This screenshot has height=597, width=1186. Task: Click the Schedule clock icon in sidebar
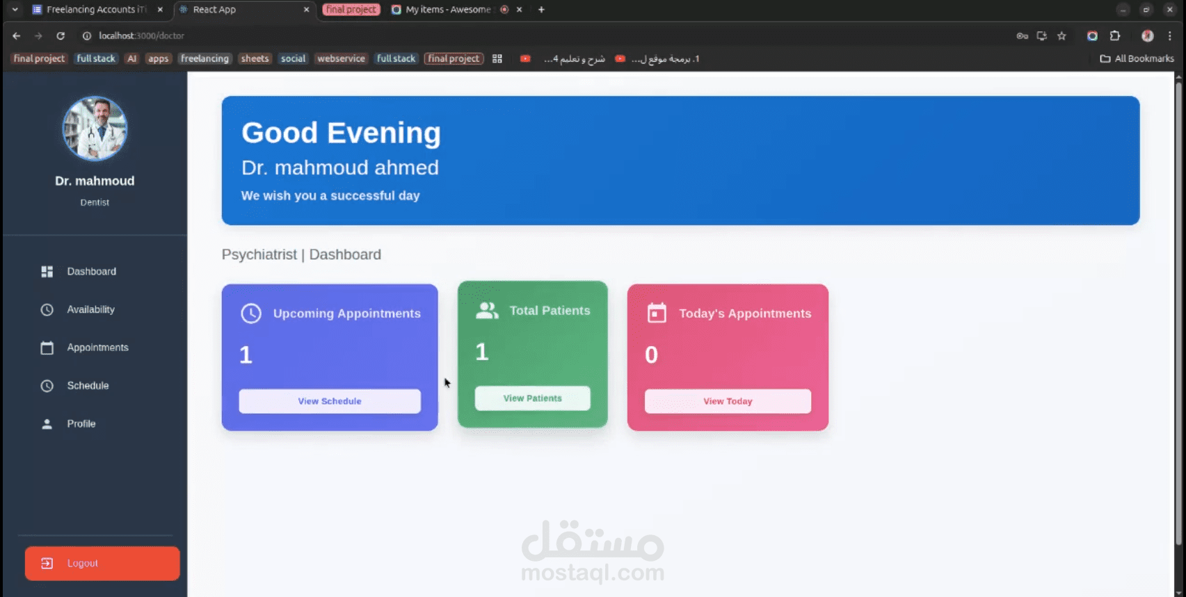[x=47, y=386]
